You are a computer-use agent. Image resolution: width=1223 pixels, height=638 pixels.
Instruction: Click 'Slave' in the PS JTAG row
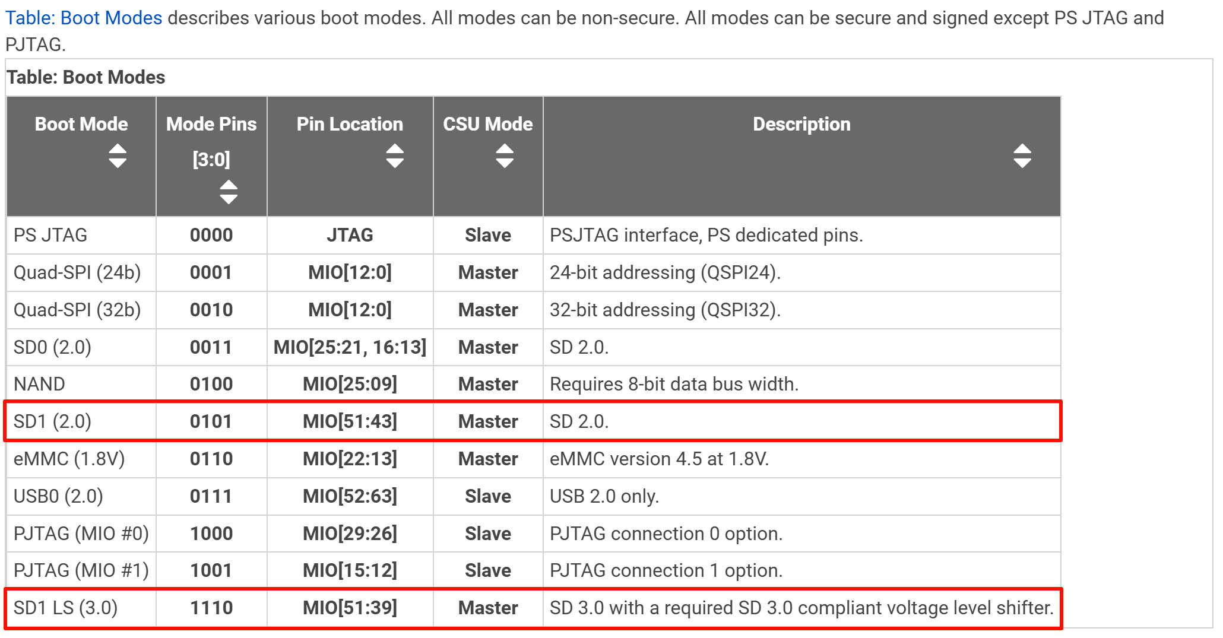[488, 235]
